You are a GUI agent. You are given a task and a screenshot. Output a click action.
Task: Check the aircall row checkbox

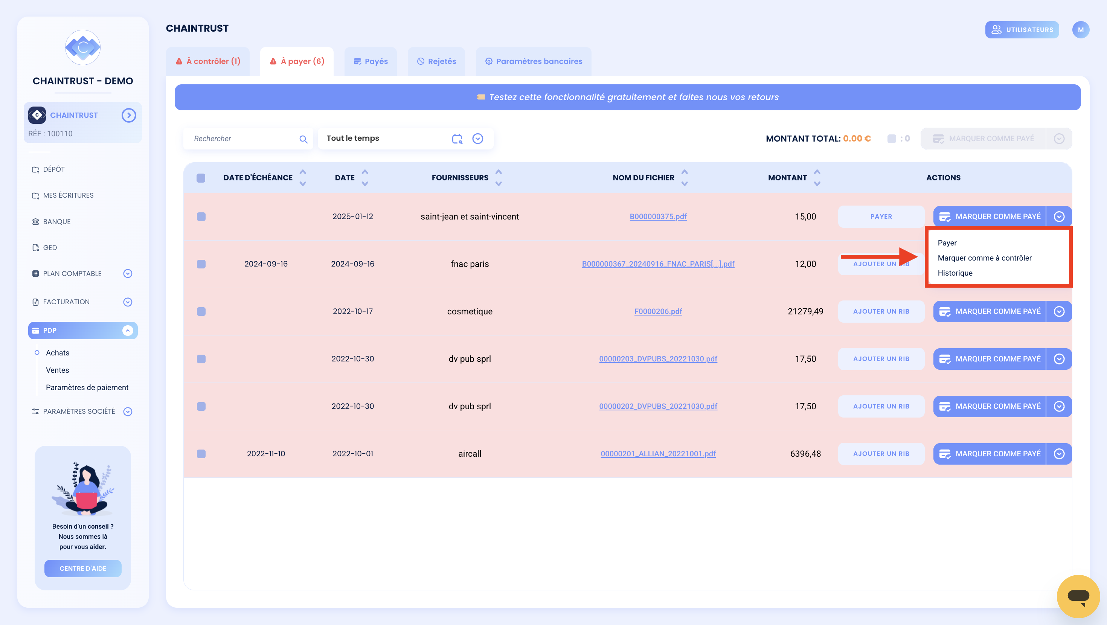201,453
